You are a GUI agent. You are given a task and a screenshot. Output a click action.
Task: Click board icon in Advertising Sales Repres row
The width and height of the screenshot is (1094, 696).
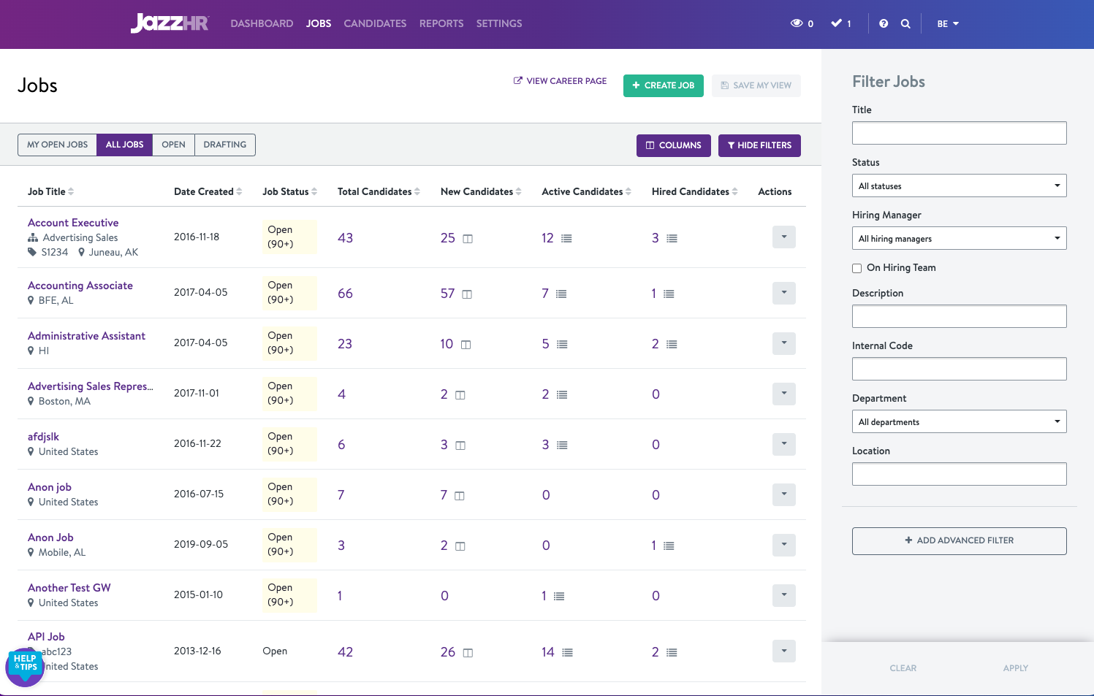coord(460,395)
